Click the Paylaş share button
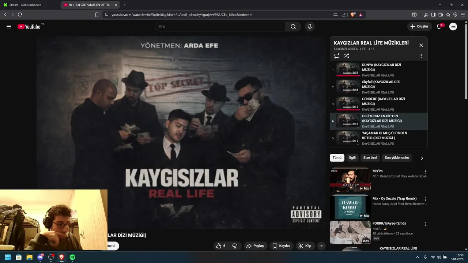Screen dimensions: 468x263 (255, 246)
